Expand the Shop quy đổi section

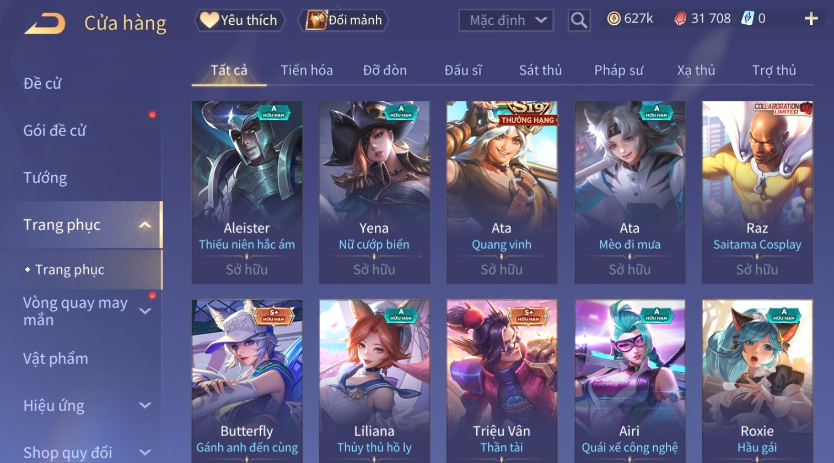point(145,453)
